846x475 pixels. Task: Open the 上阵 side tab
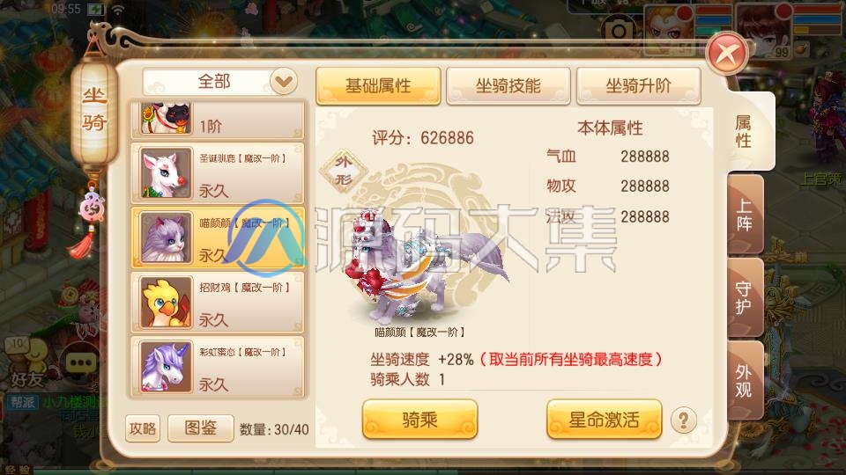pos(746,215)
